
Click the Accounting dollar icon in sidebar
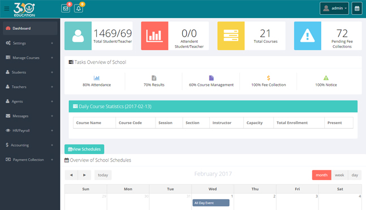click(x=7, y=145)
